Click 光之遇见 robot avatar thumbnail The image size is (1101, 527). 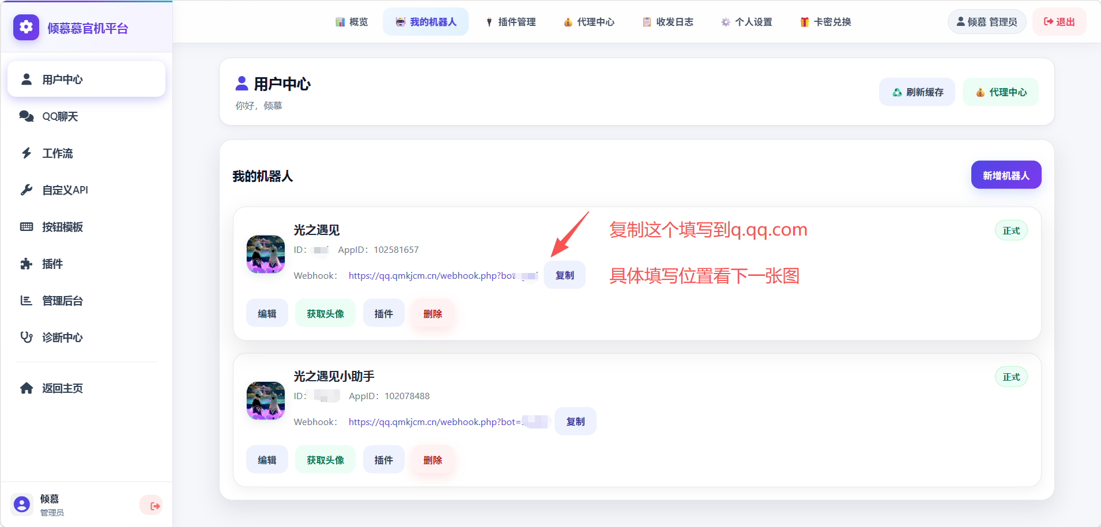point(266,254)
